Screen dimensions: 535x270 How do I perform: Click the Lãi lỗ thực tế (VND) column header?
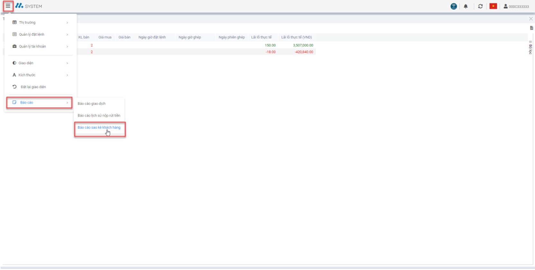296,37
